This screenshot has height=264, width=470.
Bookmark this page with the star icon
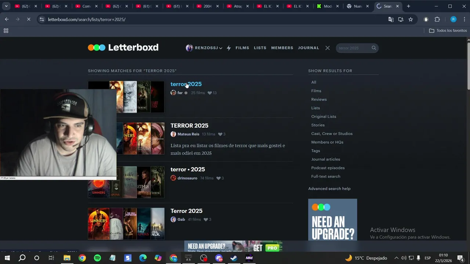click(411, 19)
